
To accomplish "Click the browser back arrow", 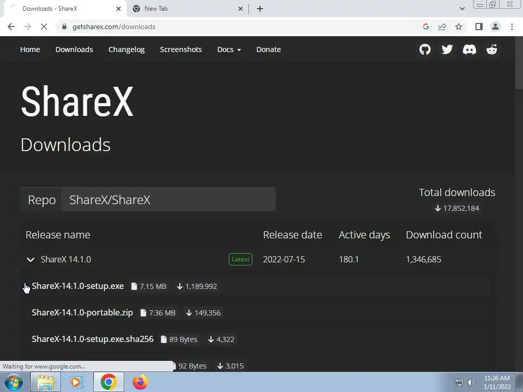I will point(11,27).
